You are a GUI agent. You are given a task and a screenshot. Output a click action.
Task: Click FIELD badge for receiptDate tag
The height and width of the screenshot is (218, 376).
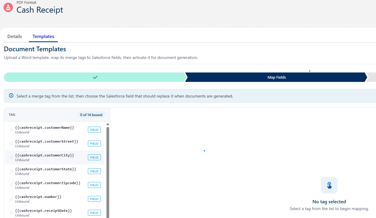[x=94, y=213]
